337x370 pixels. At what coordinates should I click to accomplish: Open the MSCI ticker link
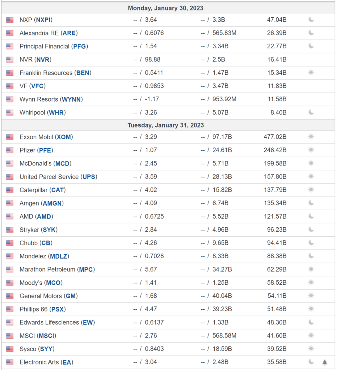[x=47, y=336]
